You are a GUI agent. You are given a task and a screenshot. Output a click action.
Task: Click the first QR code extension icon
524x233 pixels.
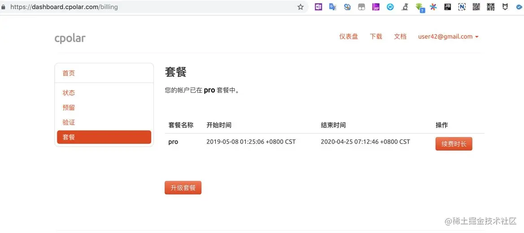(x=476, y=7)
